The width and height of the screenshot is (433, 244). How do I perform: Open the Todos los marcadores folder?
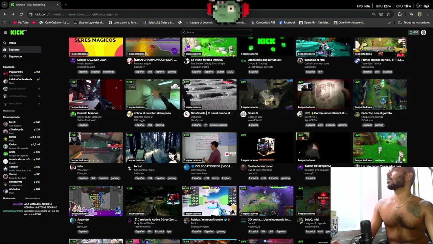[x=414, y=23]
